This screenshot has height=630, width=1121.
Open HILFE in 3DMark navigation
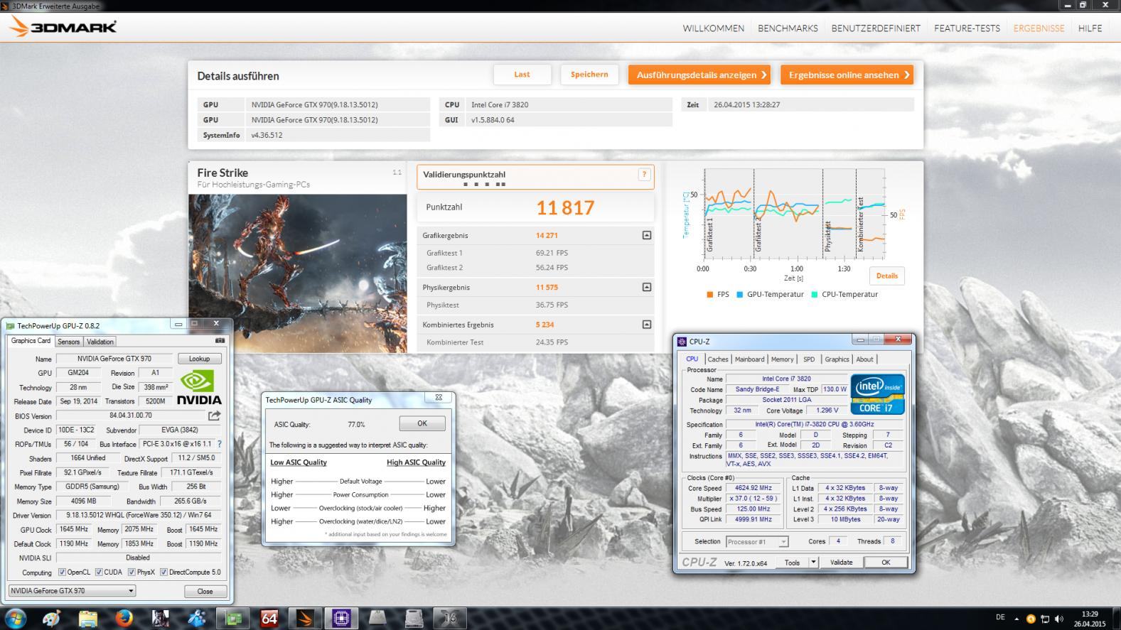click(1090, 28)
